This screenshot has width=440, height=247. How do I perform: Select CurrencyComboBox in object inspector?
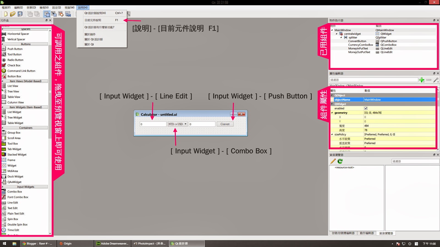pos(361,45)
